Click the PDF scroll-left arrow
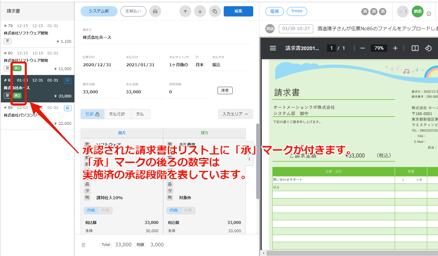This screenshot has width=438, height=256. tap(264, 253)
